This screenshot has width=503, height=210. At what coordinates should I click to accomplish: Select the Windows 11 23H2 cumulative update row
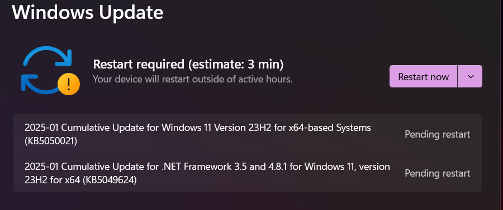click(248, 134)
